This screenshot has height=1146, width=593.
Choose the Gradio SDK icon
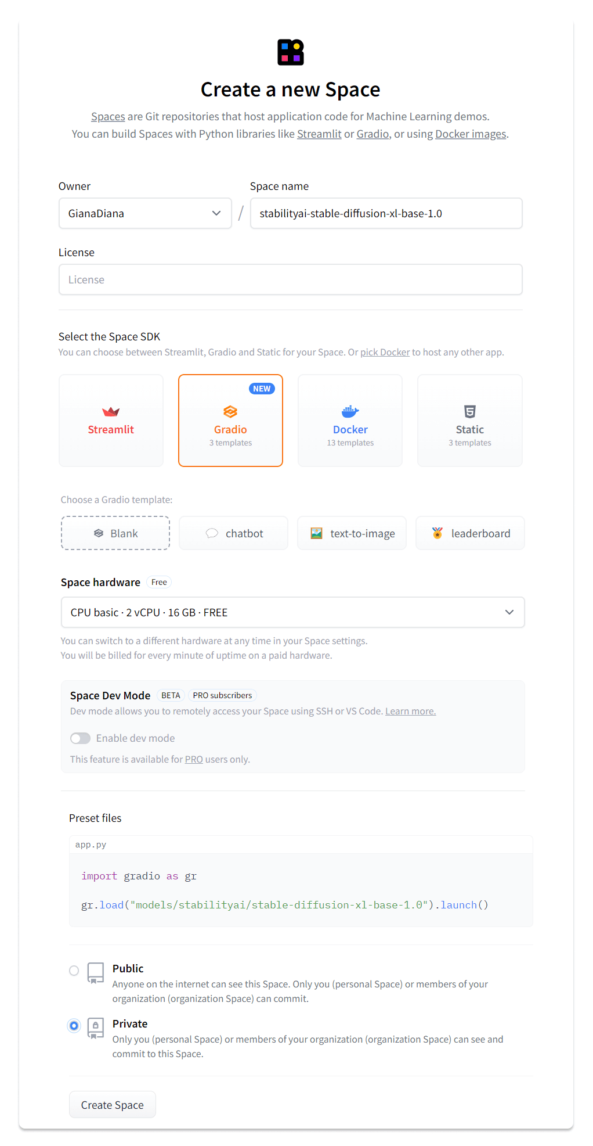click(230, 412)
